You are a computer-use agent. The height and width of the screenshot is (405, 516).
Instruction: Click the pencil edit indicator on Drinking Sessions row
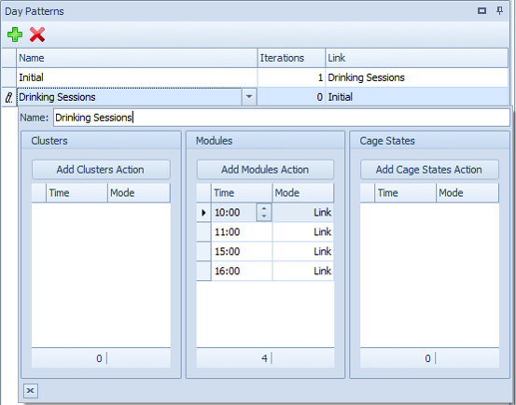pos(9,97)
